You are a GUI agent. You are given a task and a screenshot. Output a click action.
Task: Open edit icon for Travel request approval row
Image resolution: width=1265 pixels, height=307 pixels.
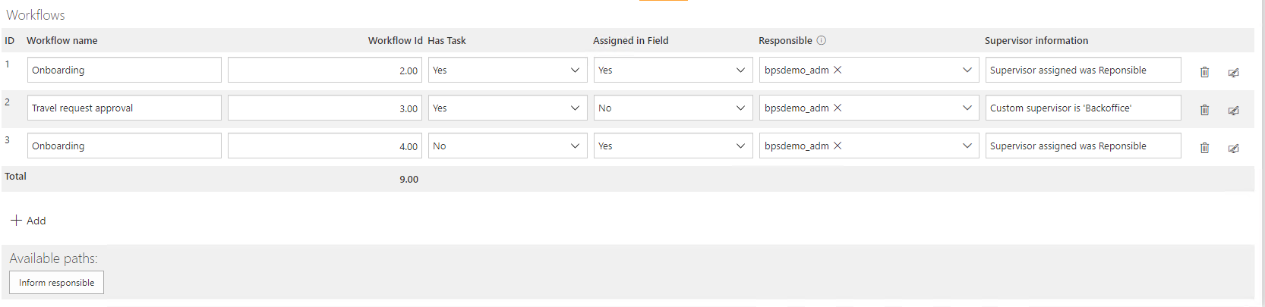coord(1234,110)
